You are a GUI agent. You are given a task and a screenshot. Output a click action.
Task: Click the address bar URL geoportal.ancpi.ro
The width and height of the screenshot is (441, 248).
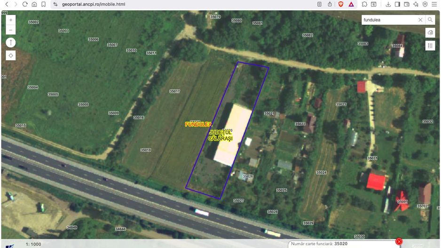(x=94, y=4)
